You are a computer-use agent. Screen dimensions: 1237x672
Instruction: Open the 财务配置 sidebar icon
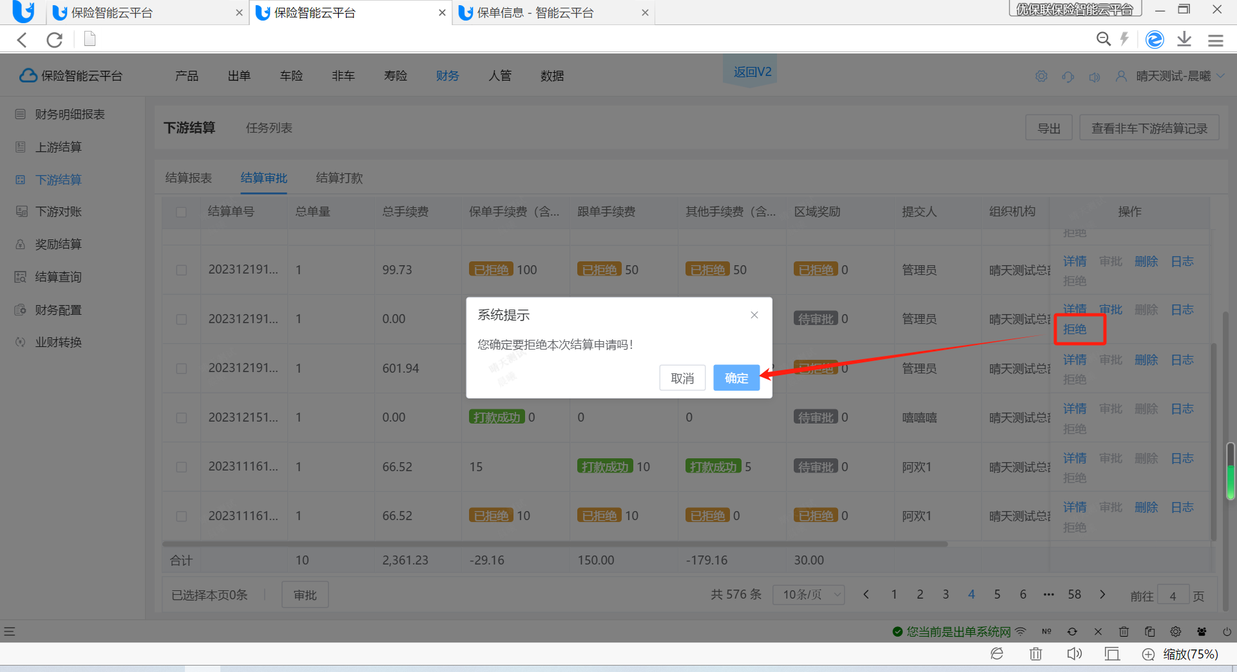tap(21, 310)
